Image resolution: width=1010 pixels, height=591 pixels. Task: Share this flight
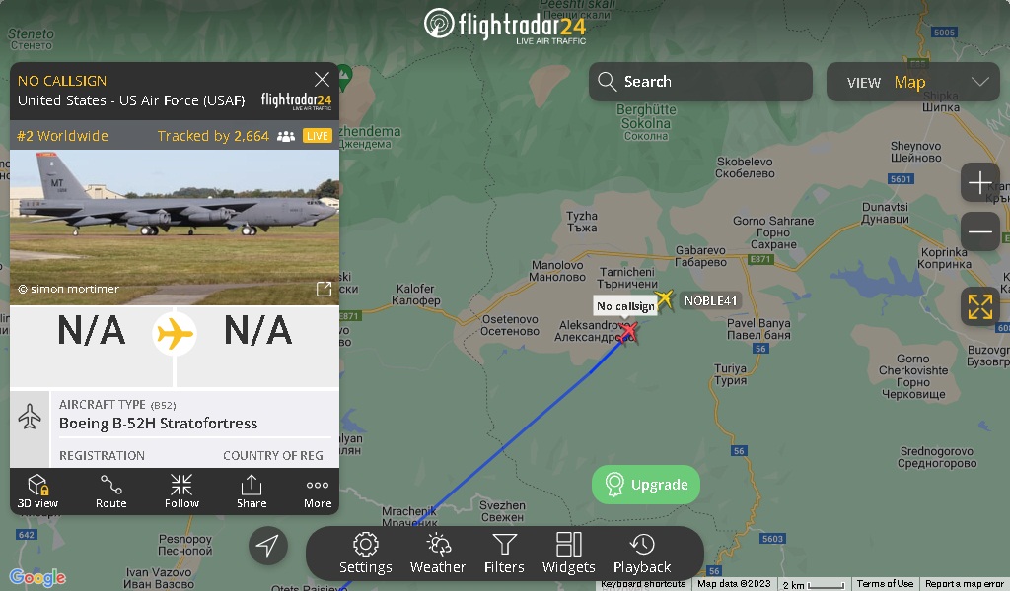[x=252, y=492]
